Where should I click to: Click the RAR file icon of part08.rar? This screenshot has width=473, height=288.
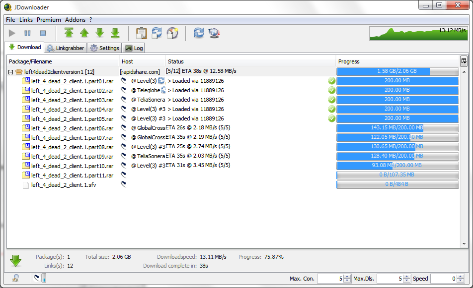coord(26,147)
